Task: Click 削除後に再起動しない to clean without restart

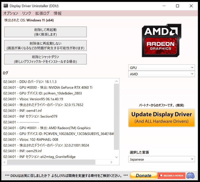Action: 45,45
